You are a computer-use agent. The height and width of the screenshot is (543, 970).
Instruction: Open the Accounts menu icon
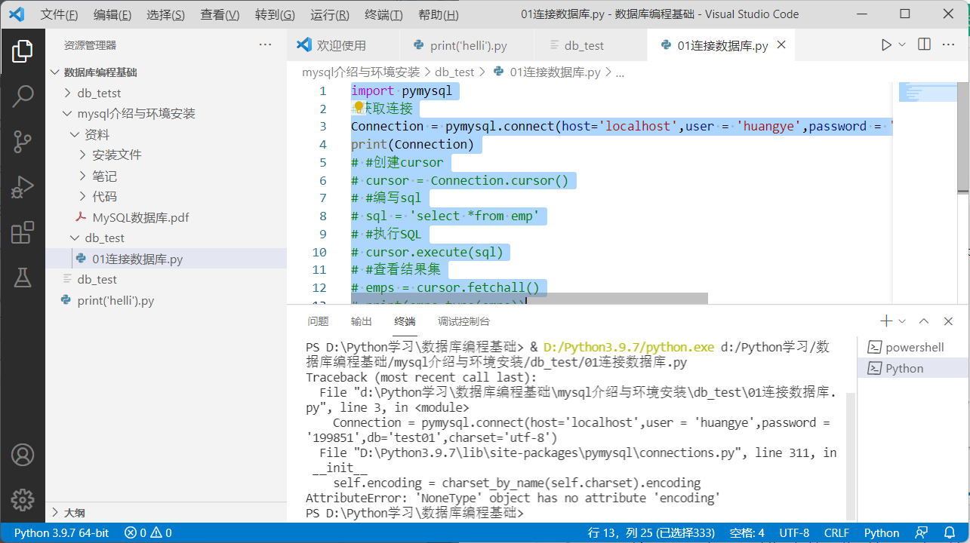coord(22,455)
